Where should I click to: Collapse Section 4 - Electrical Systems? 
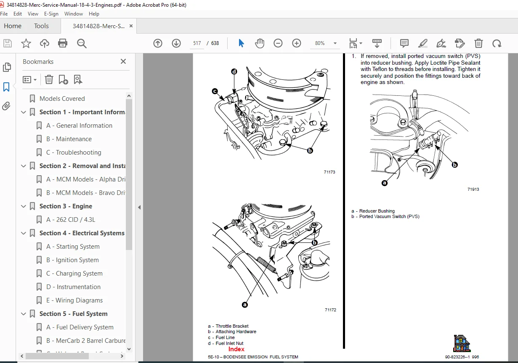(24, 233)
